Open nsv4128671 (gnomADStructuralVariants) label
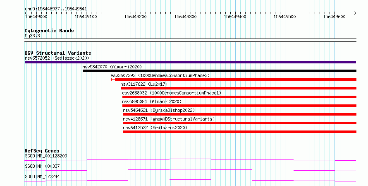 click(x=169, y=119)
